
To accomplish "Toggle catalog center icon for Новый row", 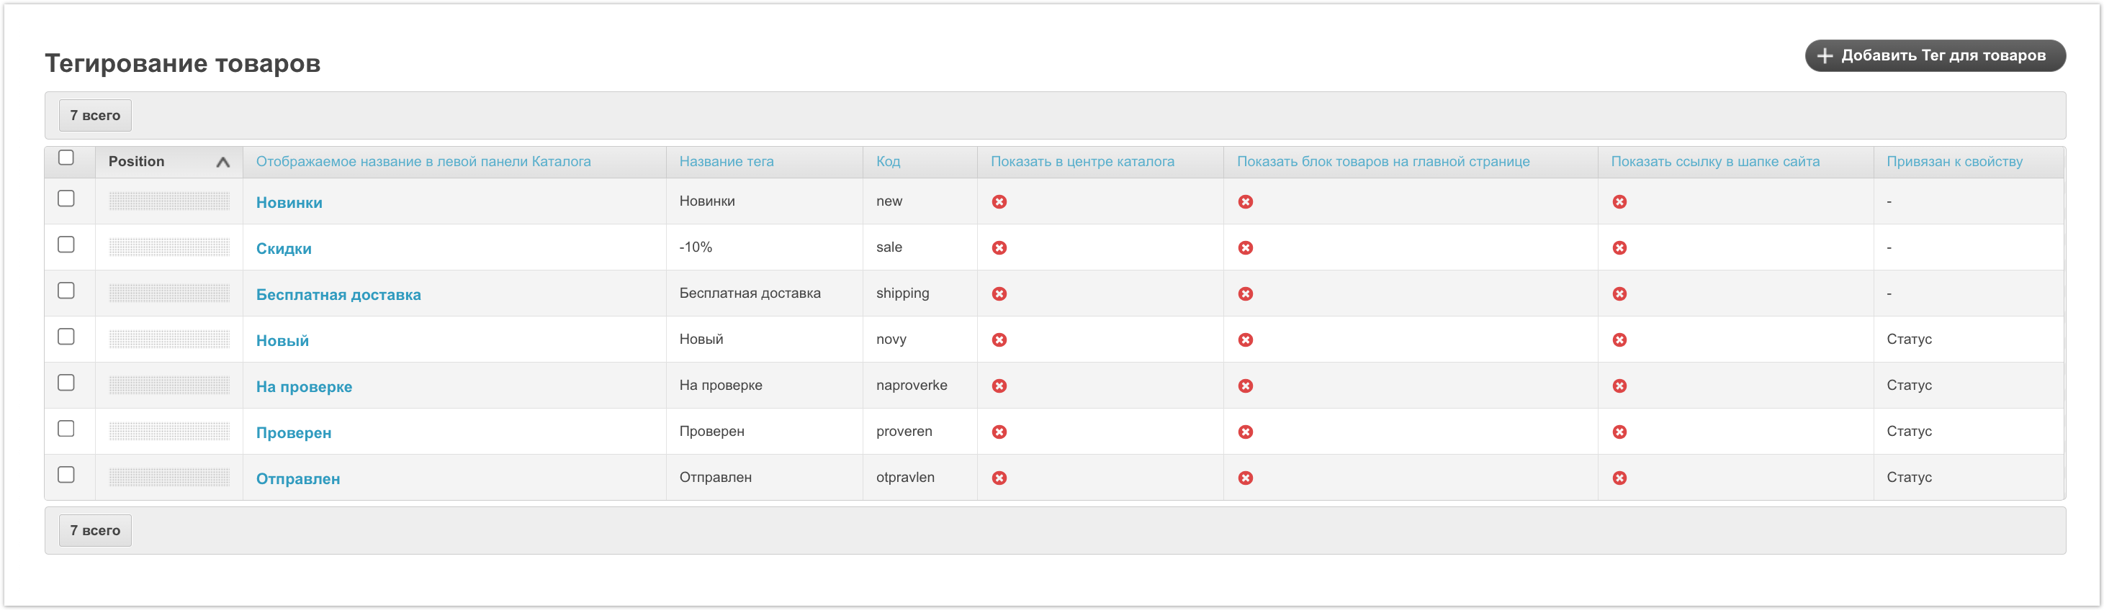I will coord(999,340).
